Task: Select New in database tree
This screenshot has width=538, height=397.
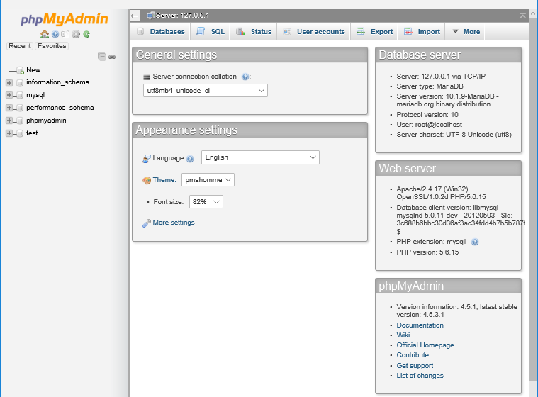Action: coord(33,70)
